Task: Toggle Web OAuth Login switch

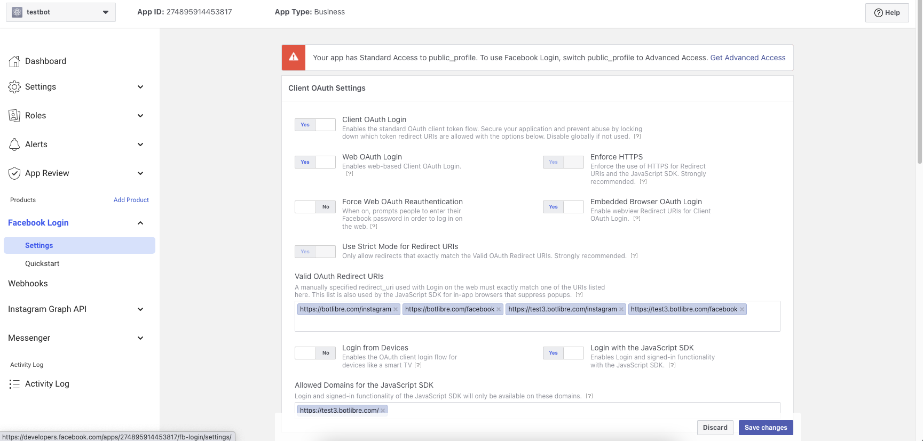Action: 315,162
